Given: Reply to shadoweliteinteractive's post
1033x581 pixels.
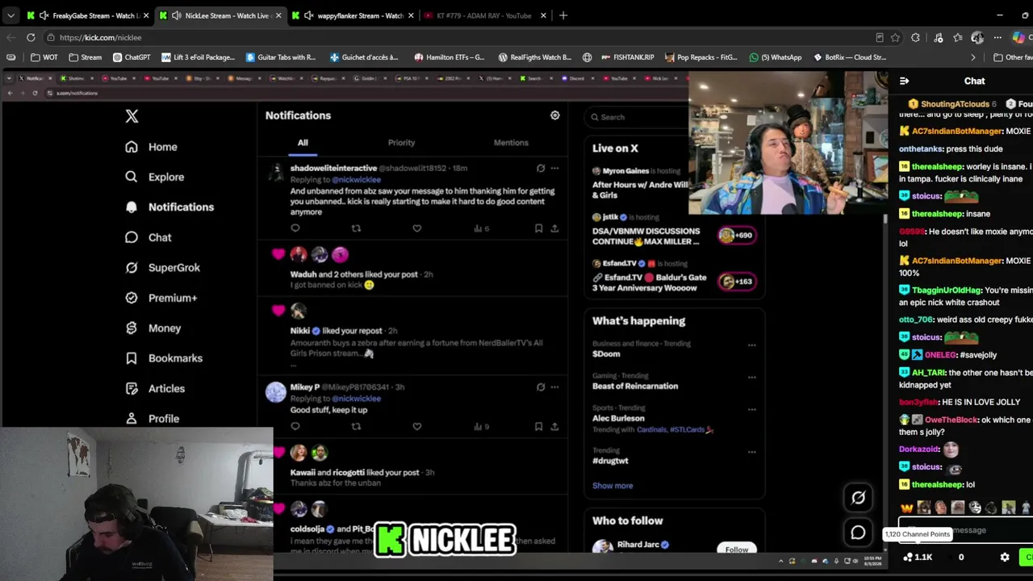Looking at the screenshot, I should pyautogui.click(x=295, y=228).
